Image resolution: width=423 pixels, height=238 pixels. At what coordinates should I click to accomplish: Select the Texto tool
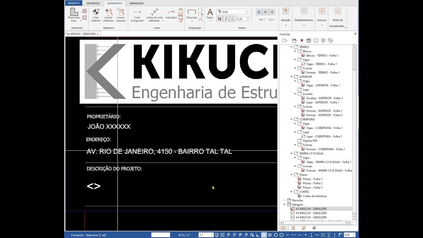coord(210,15)
